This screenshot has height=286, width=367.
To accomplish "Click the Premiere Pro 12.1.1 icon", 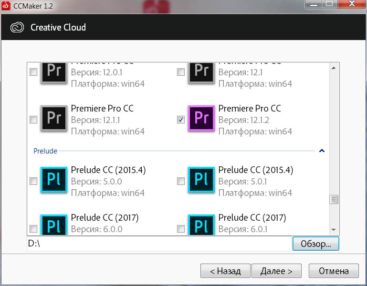I will tap(54, 118).
